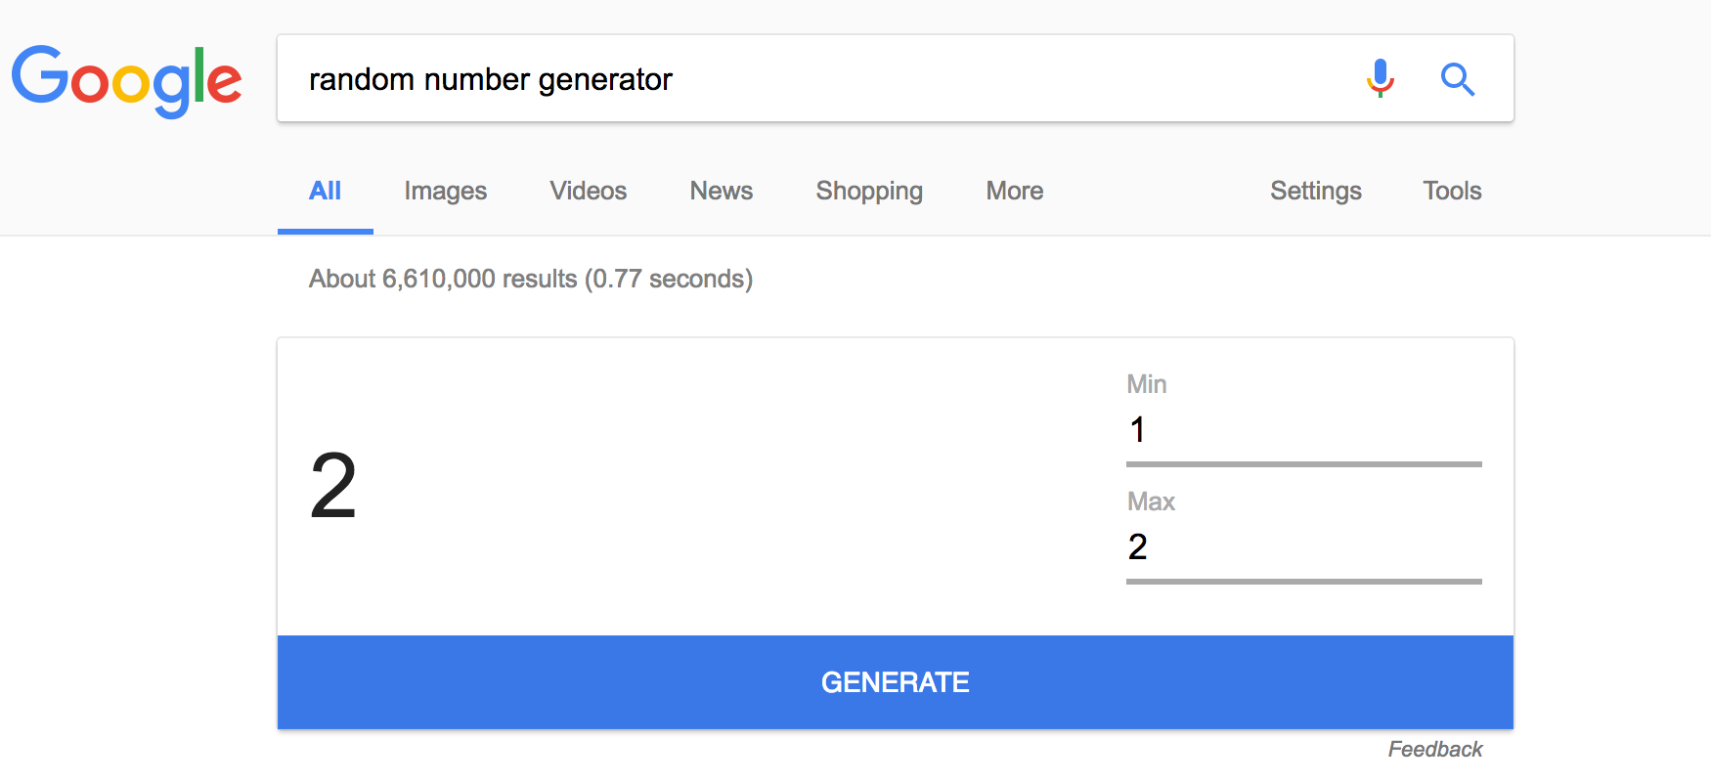Image resolution: width=1711 pixels, height=784 pixels.
Task: Expand the More search categories menu
Action: 1014,191
